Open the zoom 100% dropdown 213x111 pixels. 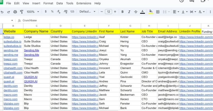pyautogui.click(x=33, y=12)
